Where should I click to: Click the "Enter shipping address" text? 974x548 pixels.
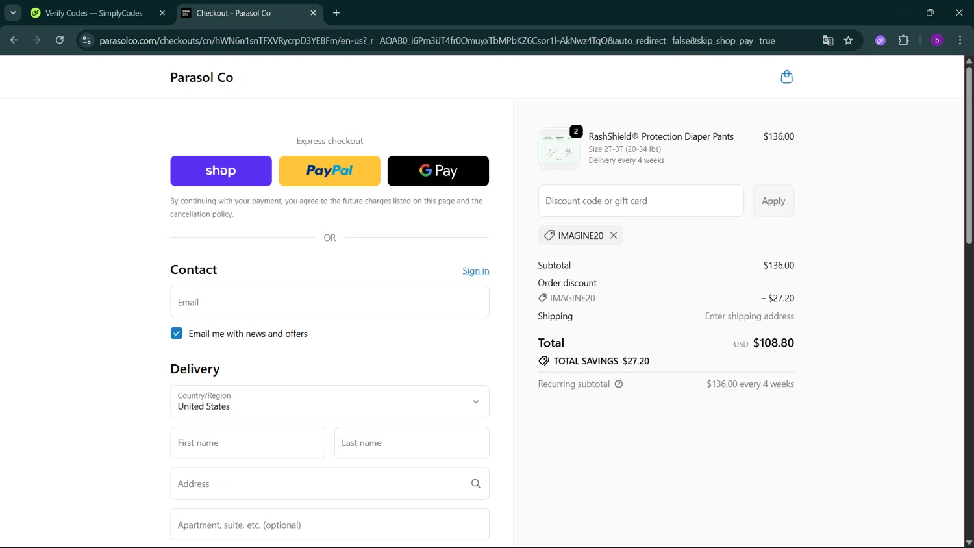coord(749,316)
